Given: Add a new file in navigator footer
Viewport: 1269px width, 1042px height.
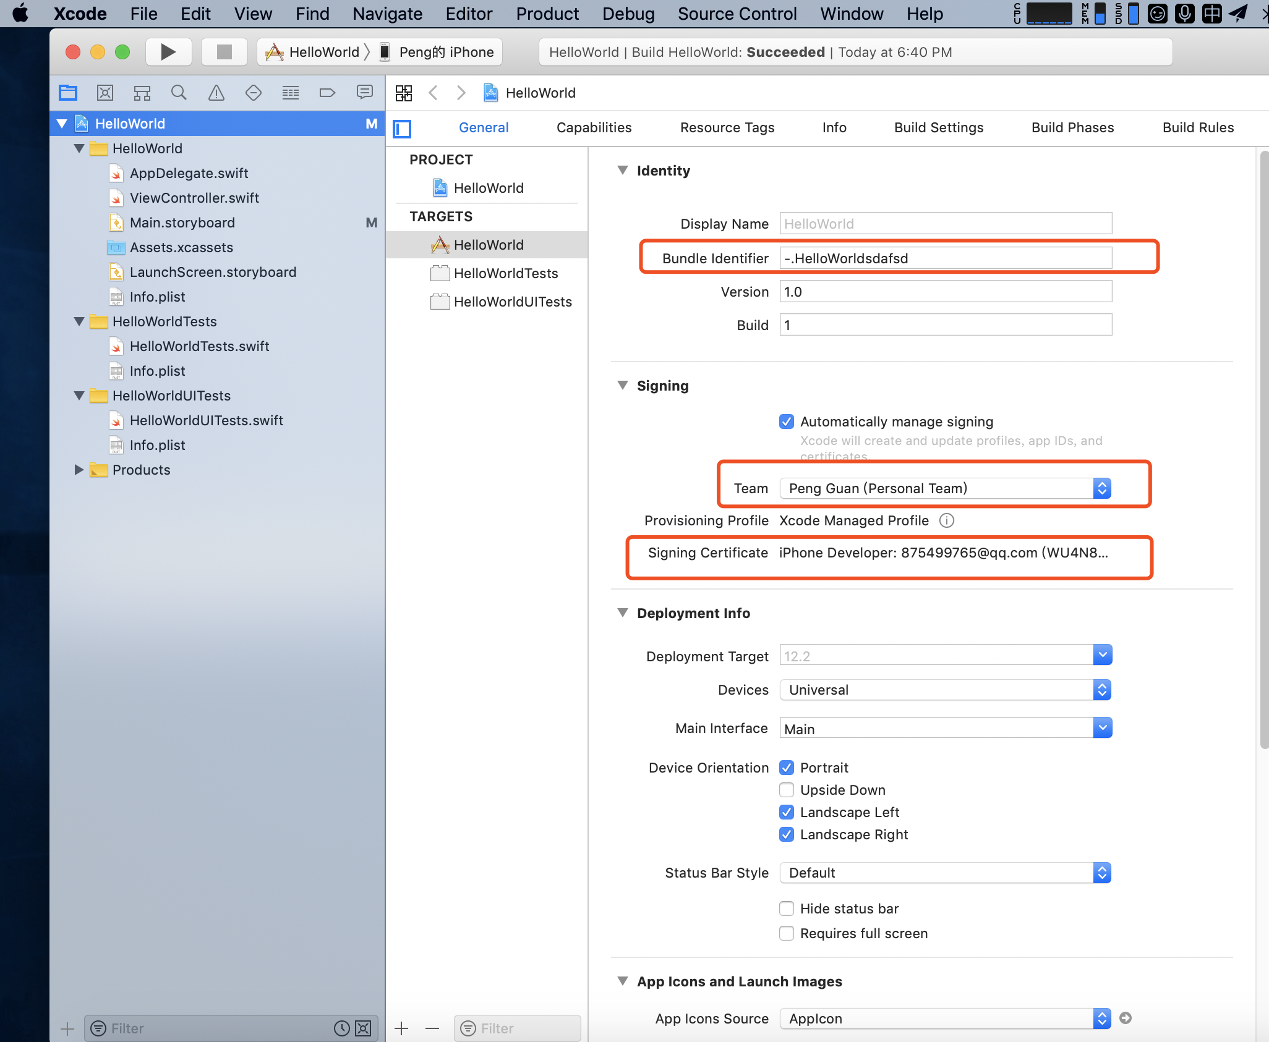Looking at the screenshot, I should pyautogui.click(x=67, y=1029).
